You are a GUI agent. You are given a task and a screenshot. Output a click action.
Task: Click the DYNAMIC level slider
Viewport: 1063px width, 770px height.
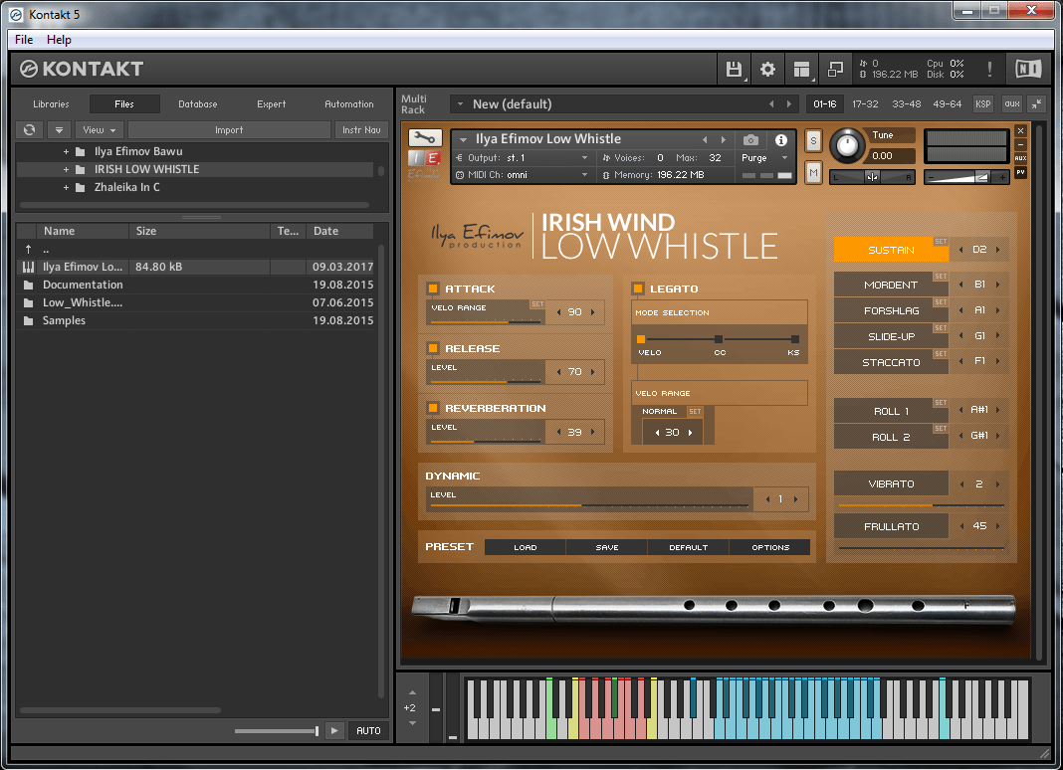coord(589,505)
